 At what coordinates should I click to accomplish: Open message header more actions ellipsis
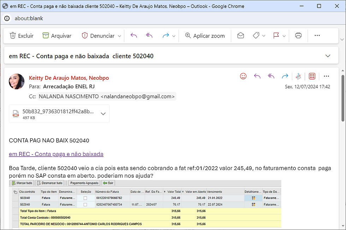(326, 76)
